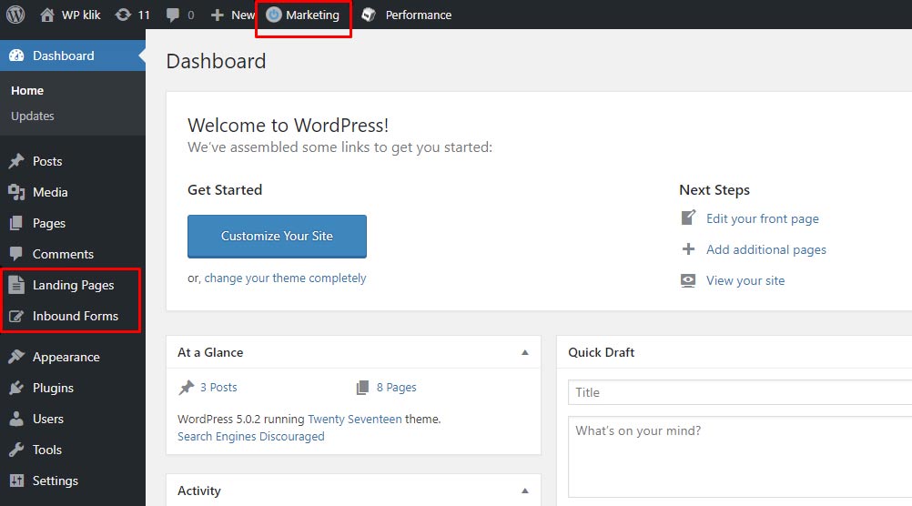Click the Performance cube icon
The width and height of the screenshot is (912, 506).
369,15
